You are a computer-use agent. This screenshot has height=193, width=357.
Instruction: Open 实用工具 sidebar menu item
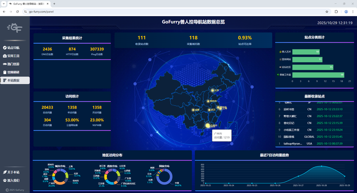click(x=13, y=56)
